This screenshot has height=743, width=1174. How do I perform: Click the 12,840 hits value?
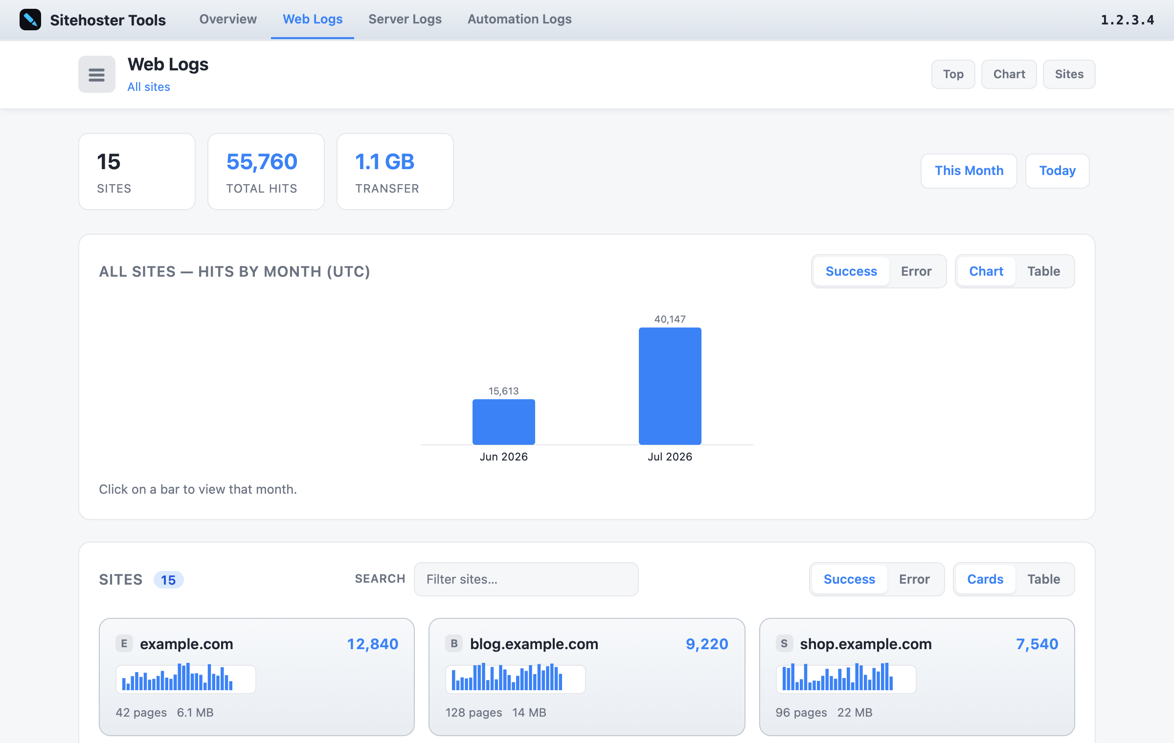coord(373,644)
